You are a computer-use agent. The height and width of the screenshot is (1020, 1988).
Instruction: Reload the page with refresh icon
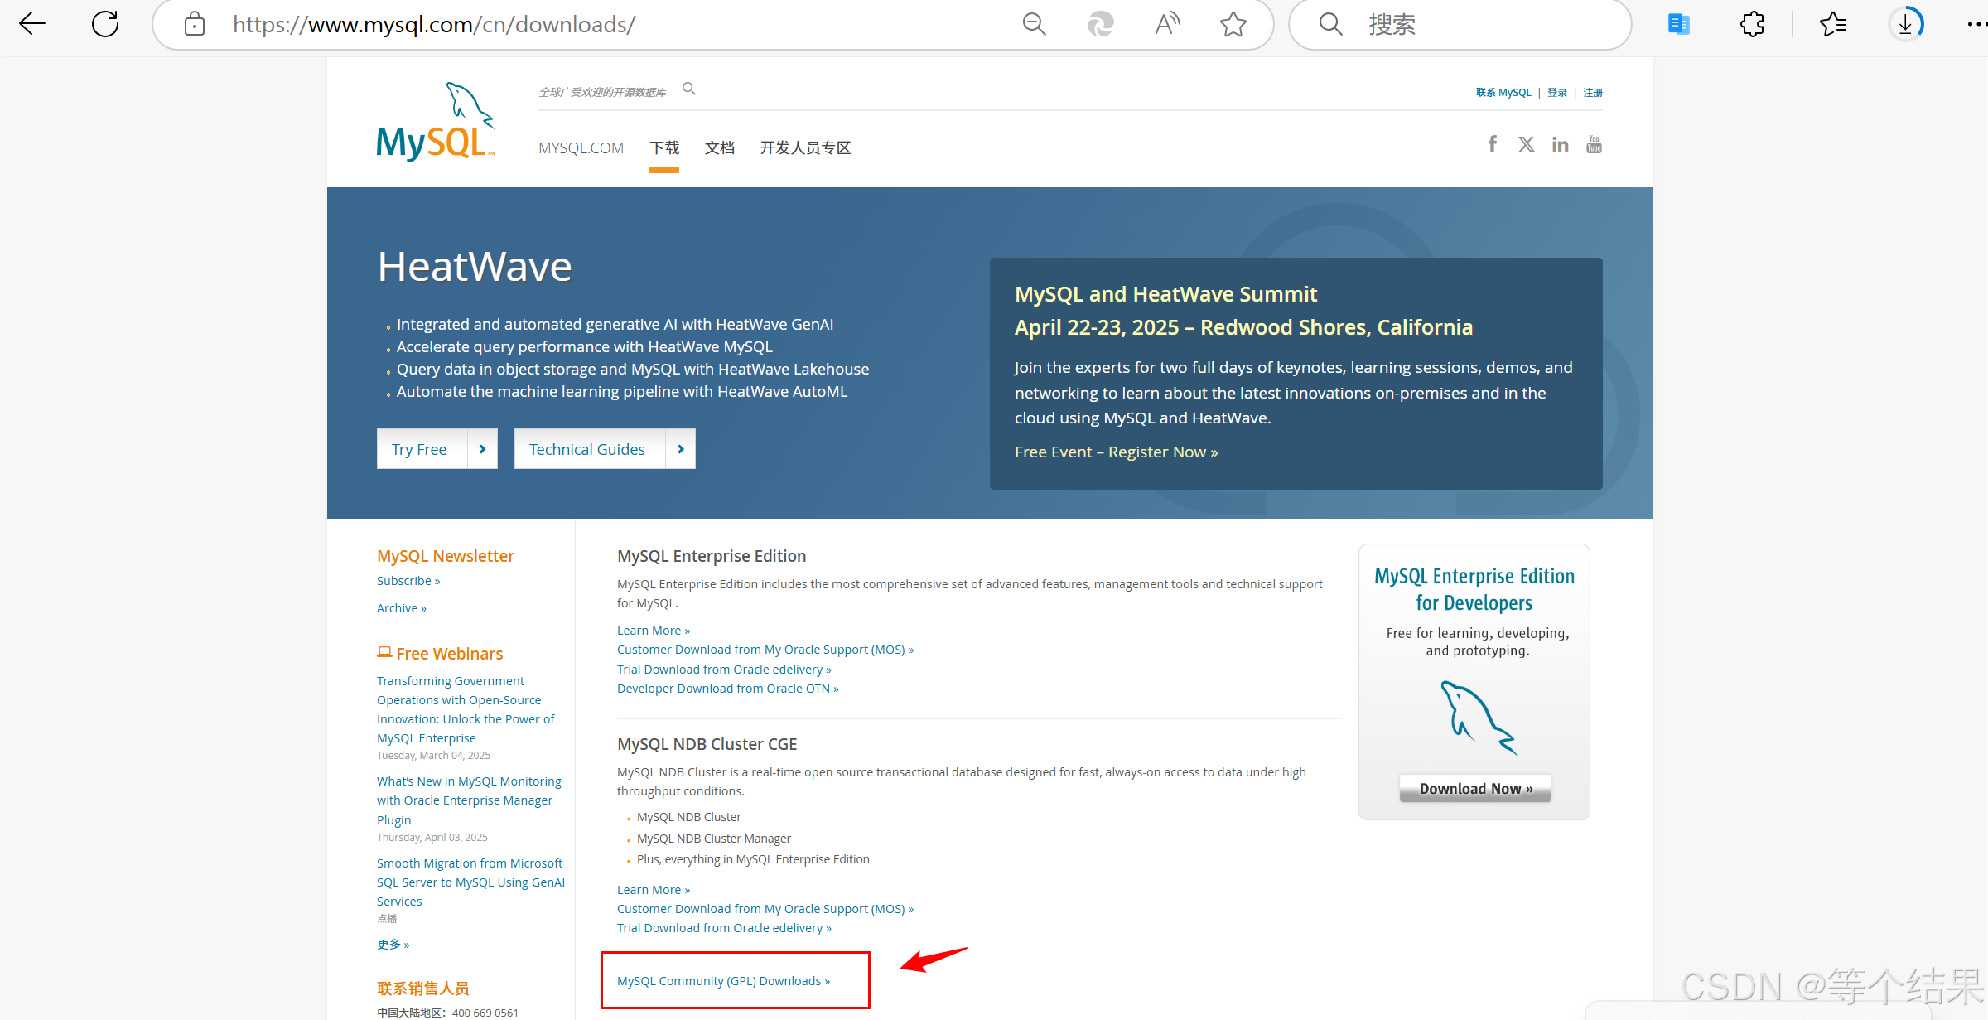click(105, 24)
